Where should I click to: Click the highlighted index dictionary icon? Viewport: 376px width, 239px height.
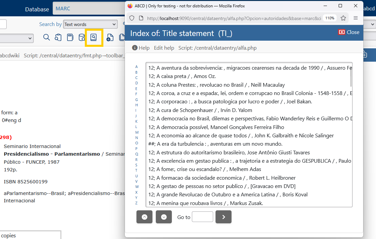click(x=94, y=38)
